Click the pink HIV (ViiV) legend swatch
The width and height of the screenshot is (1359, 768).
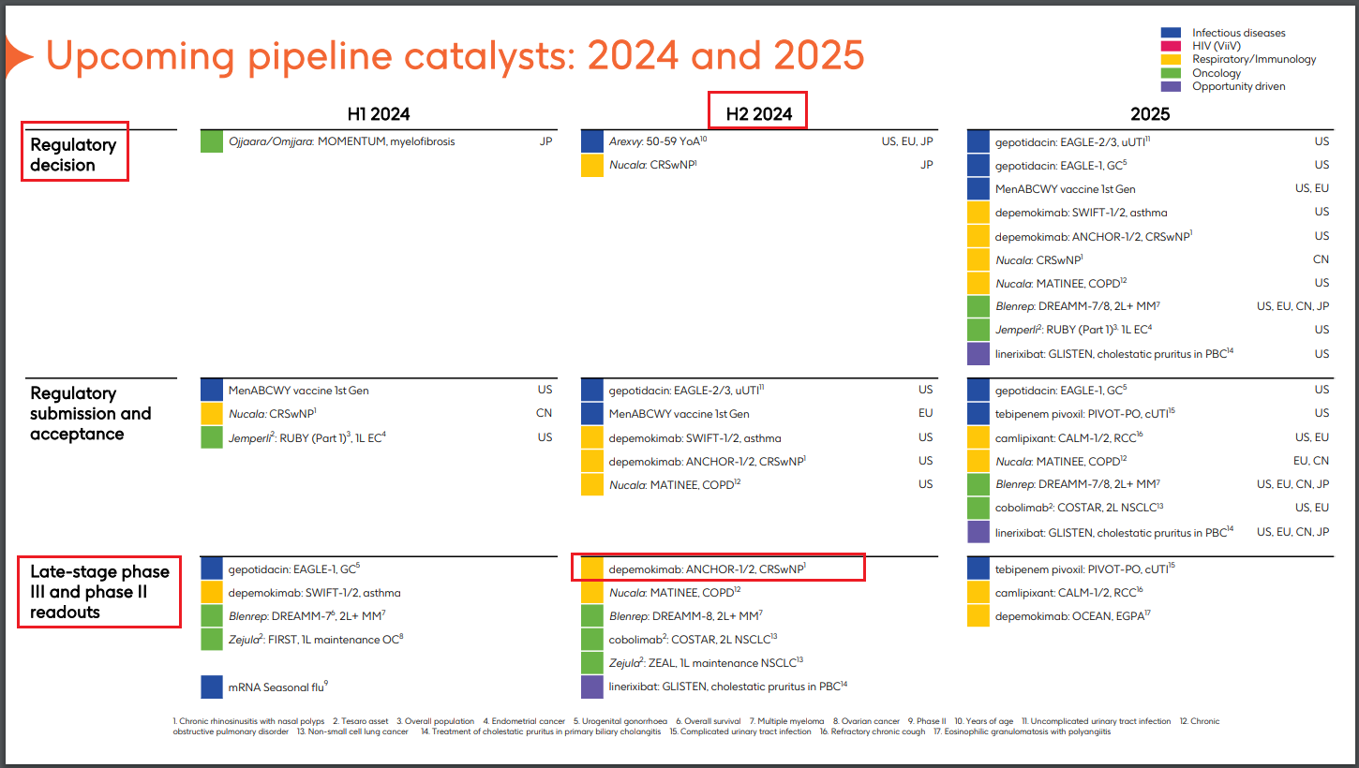[x=1171, y=46]
